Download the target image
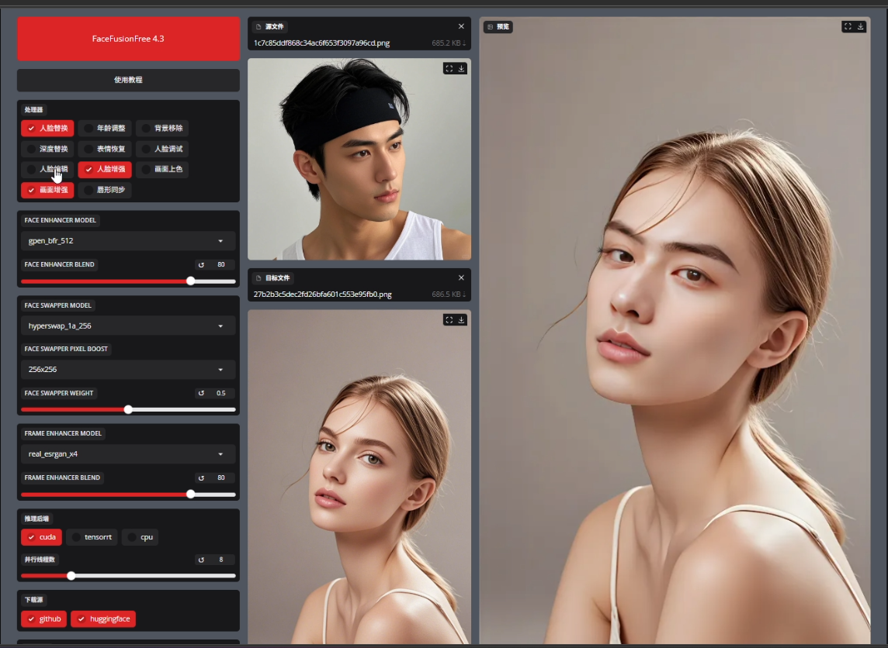Screen dimensions: 888x648 pos(462,320)
